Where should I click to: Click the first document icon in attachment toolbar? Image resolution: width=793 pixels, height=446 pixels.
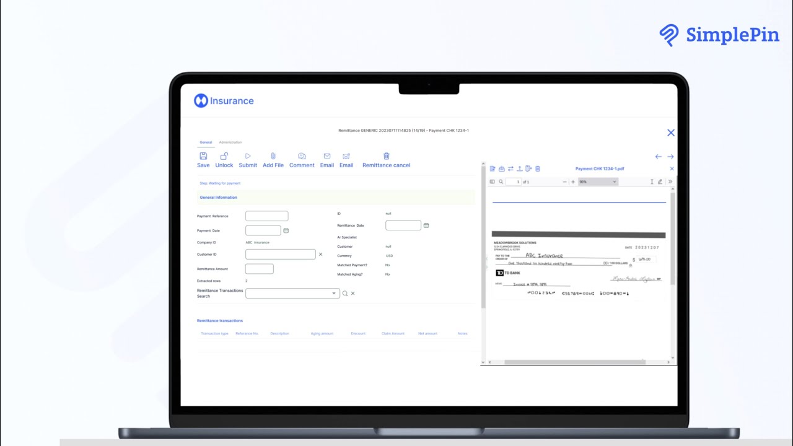click(493, 168)
